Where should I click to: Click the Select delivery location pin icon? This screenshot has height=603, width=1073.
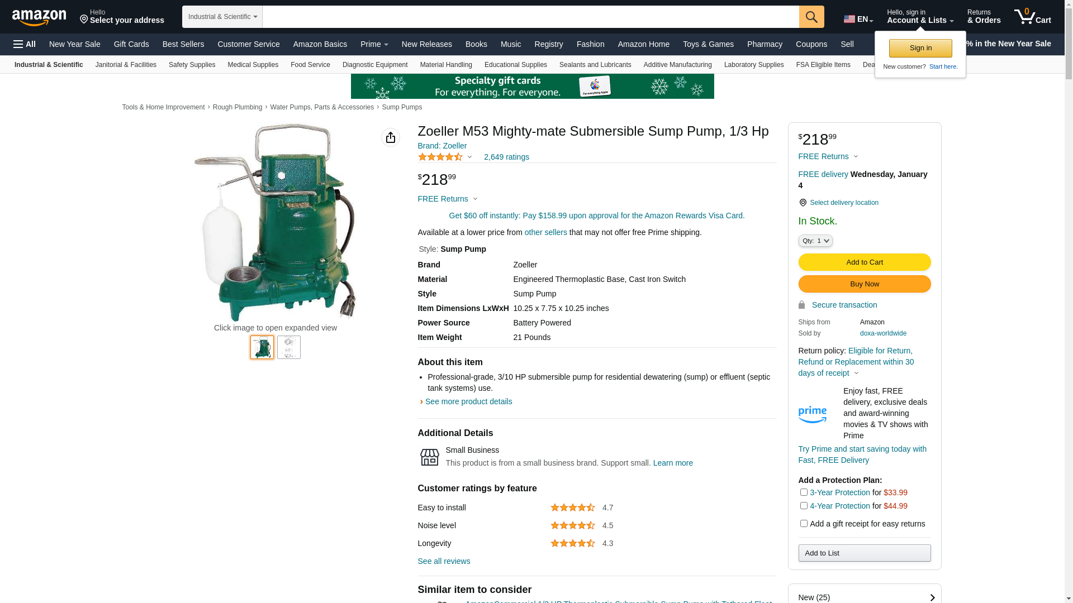click(803, 203)
